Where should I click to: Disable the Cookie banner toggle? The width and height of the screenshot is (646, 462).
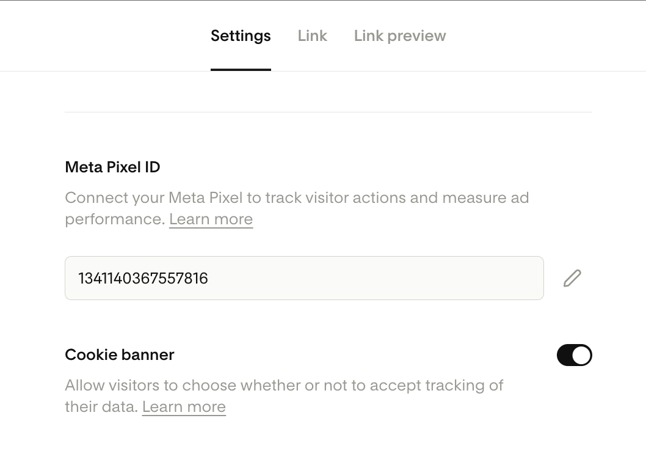[574, 355]
